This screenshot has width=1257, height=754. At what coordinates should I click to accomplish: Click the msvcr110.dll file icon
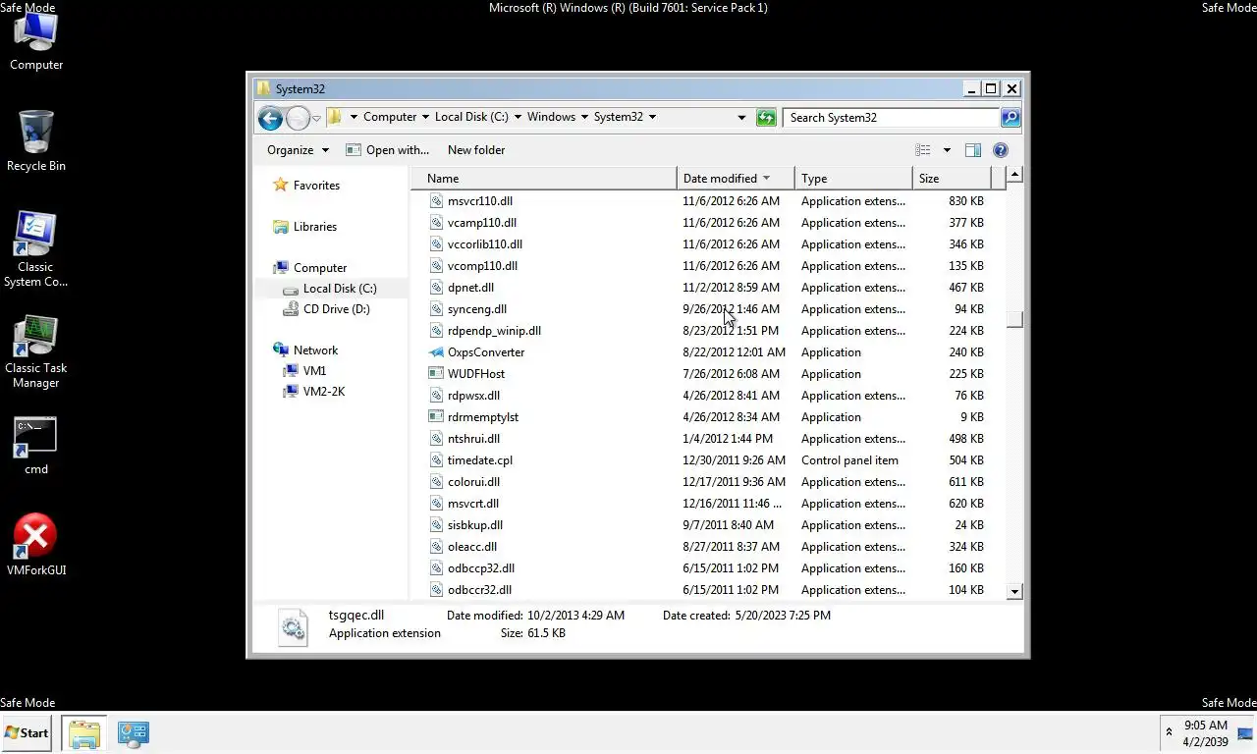(x=437, y=201)
